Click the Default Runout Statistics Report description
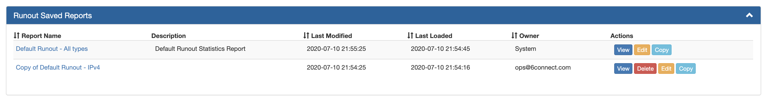Image resolution: width=766 pixels, height=99 pixels. coord(200,49)
